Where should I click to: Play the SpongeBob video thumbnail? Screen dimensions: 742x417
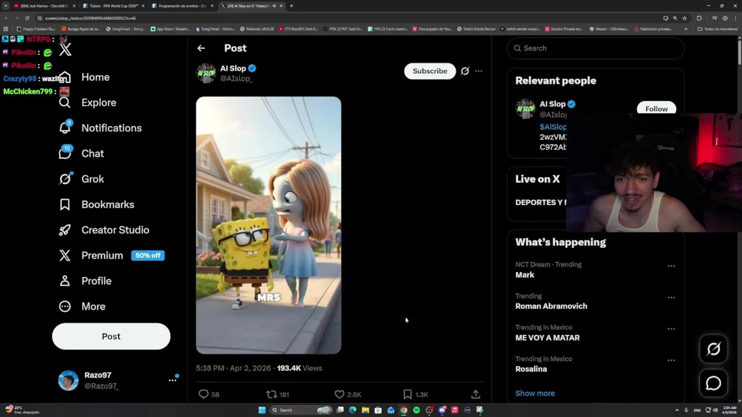[268, 225]
